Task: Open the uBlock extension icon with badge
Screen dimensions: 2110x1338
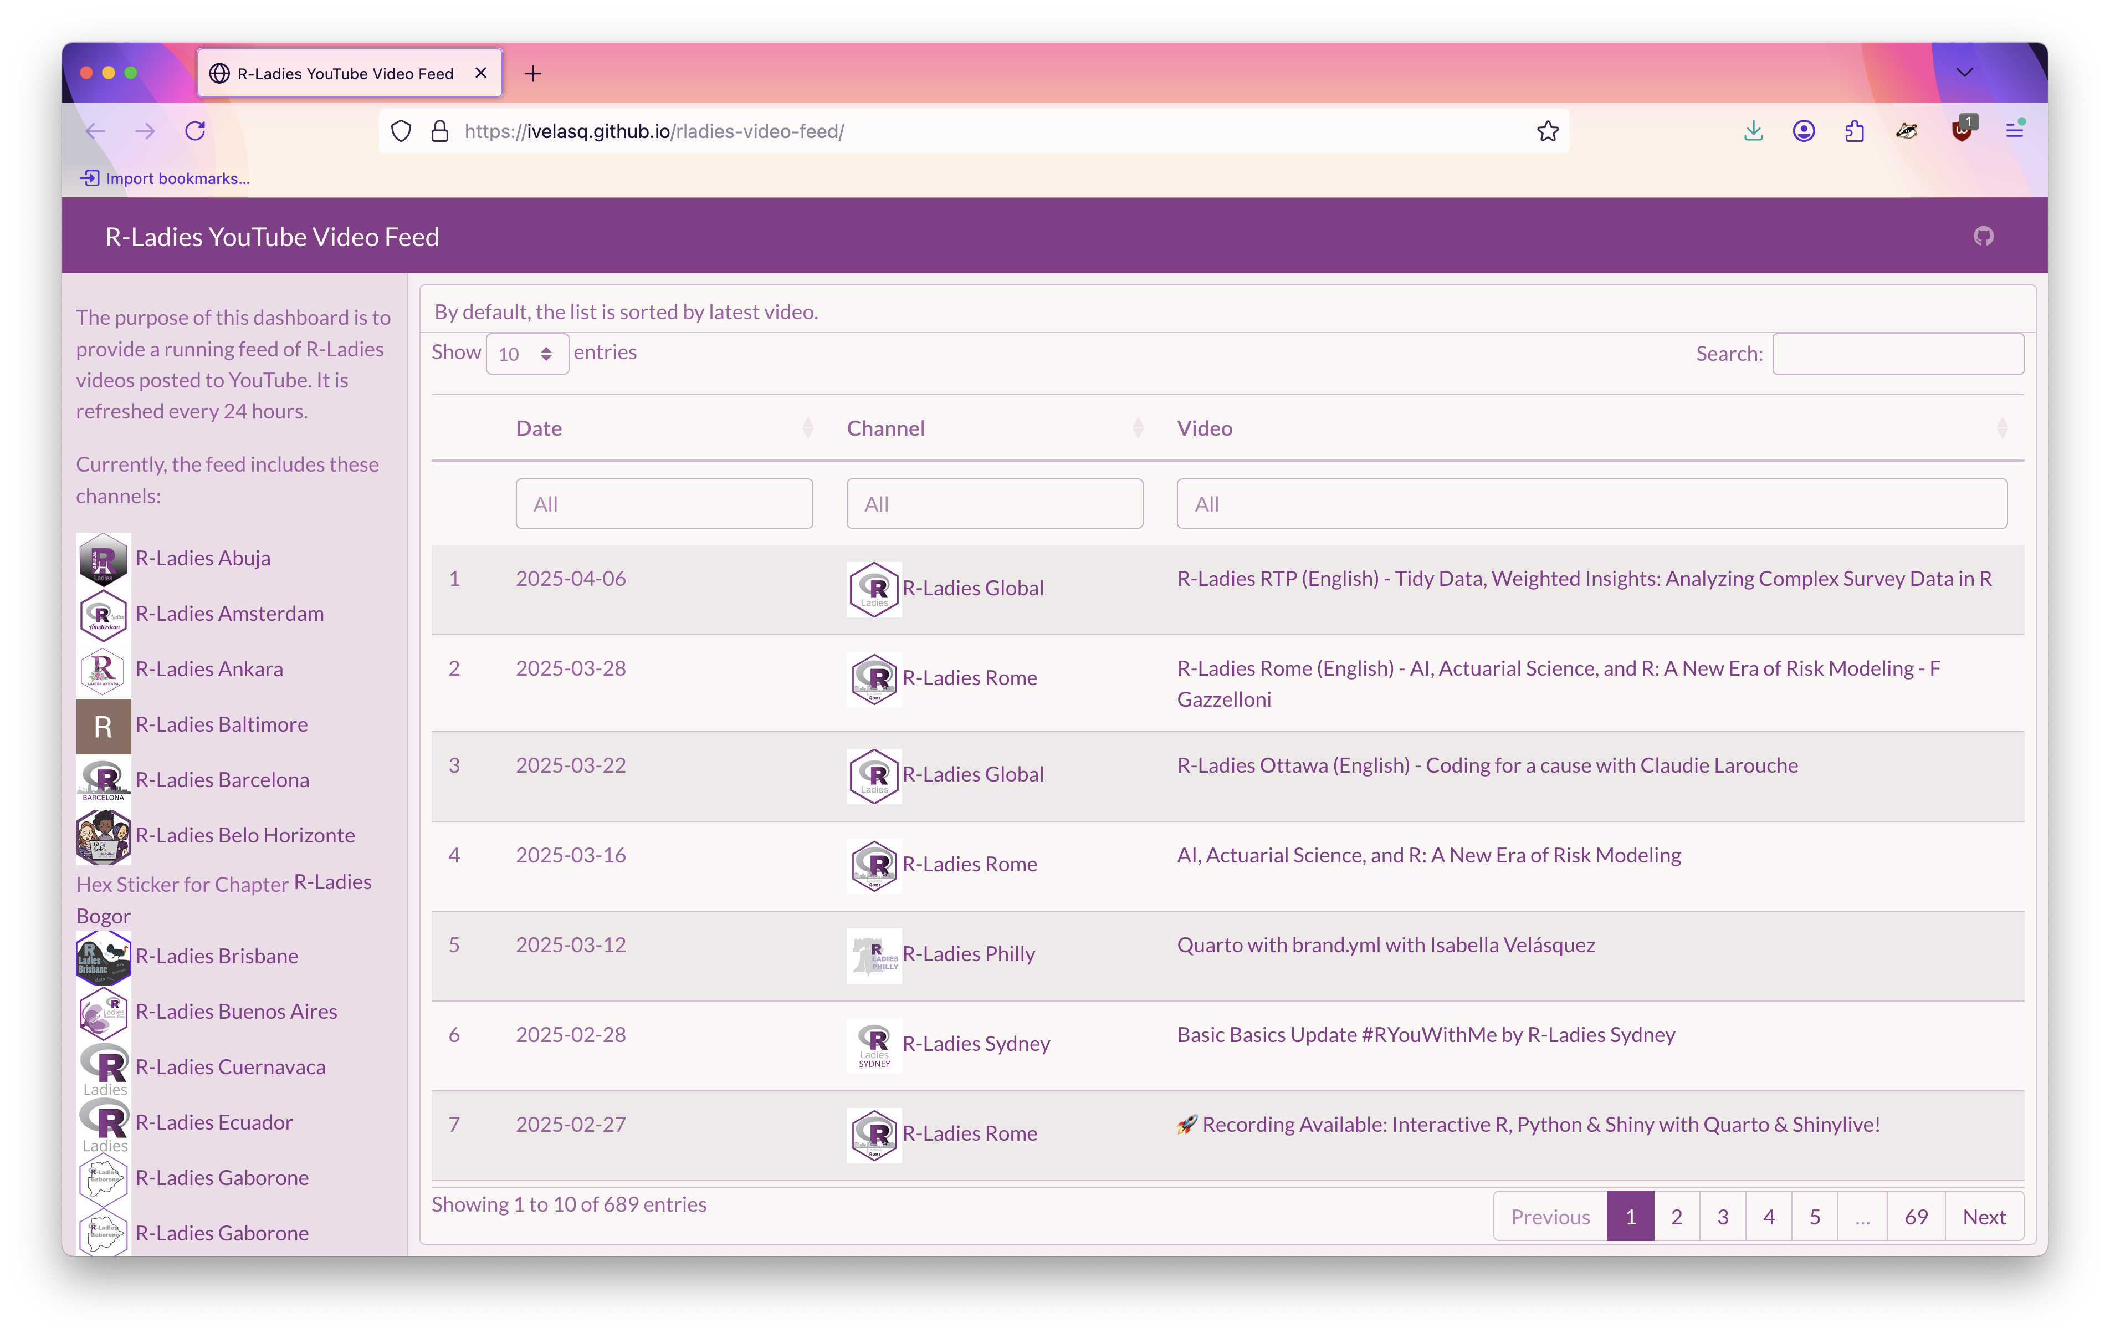Action: click(x=1961, y=131)
